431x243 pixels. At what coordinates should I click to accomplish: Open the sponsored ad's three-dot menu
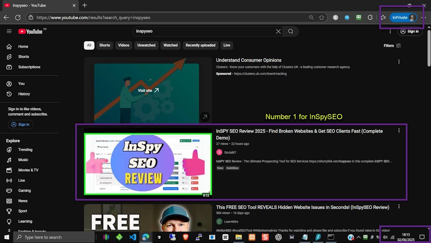pyautogui.click(x=399, y=62)
